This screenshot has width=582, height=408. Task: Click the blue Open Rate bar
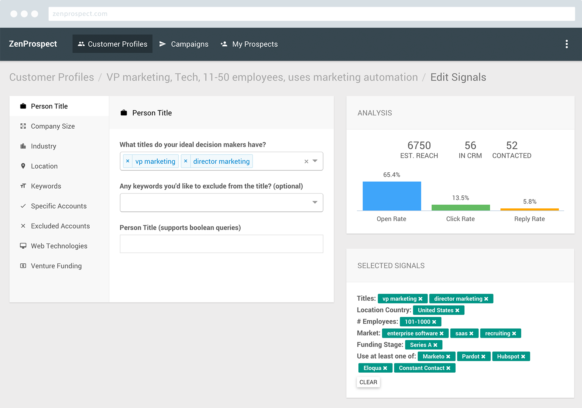pyautogui.click(x=392, y=196)
